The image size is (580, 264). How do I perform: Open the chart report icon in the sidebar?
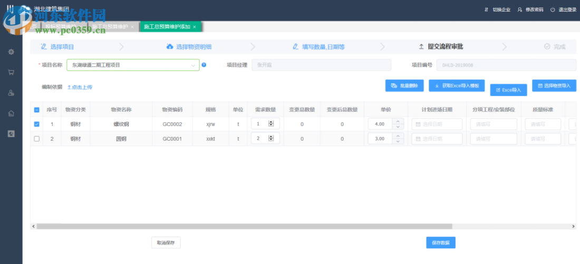11,133
